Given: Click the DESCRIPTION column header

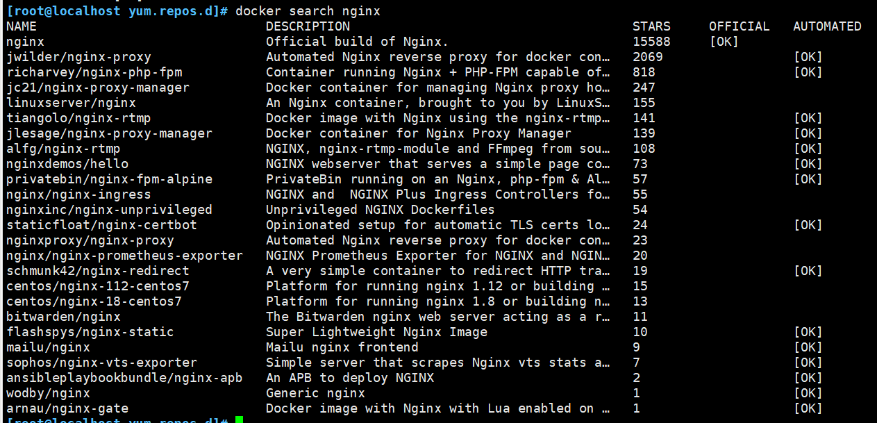Looking at the screenshot, I should [x=308, y=26].
